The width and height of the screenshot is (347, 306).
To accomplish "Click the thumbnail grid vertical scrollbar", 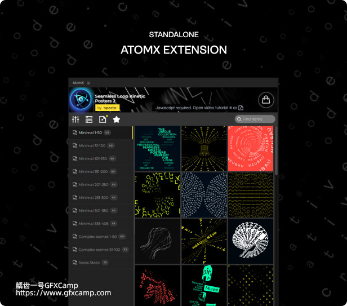I will pos(276,150).
